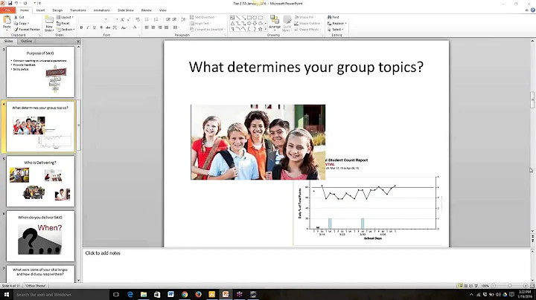The height and width of the screenshot is (300, 536).
Task: Minimize the ribbon with the caret icon
Action: pos(527,10)
